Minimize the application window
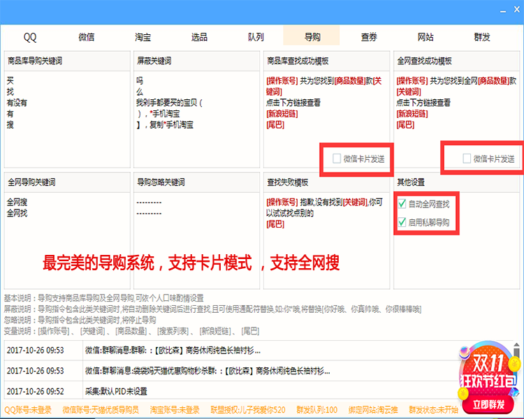This screenshot has height=419, width=524. pyautogui.click(x=502, y=10)
